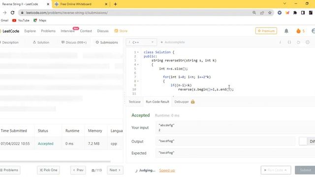Click the Pick One button
Screen dimensions: 315x177
click(x=48, y=170)
